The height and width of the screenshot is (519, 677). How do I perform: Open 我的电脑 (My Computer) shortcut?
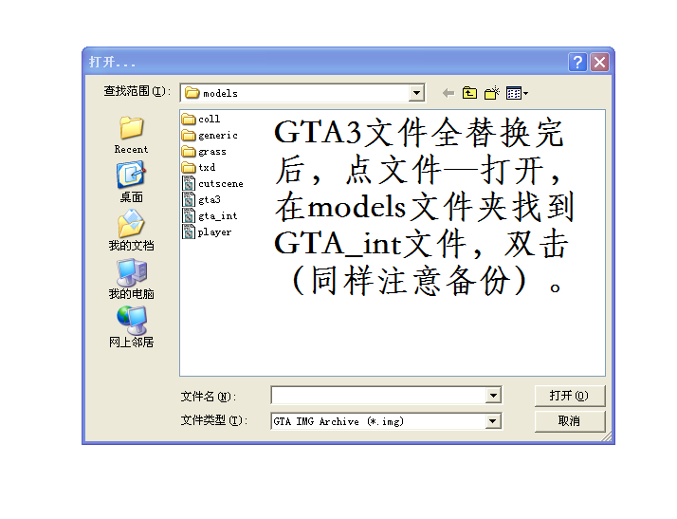tap(131, 279)
